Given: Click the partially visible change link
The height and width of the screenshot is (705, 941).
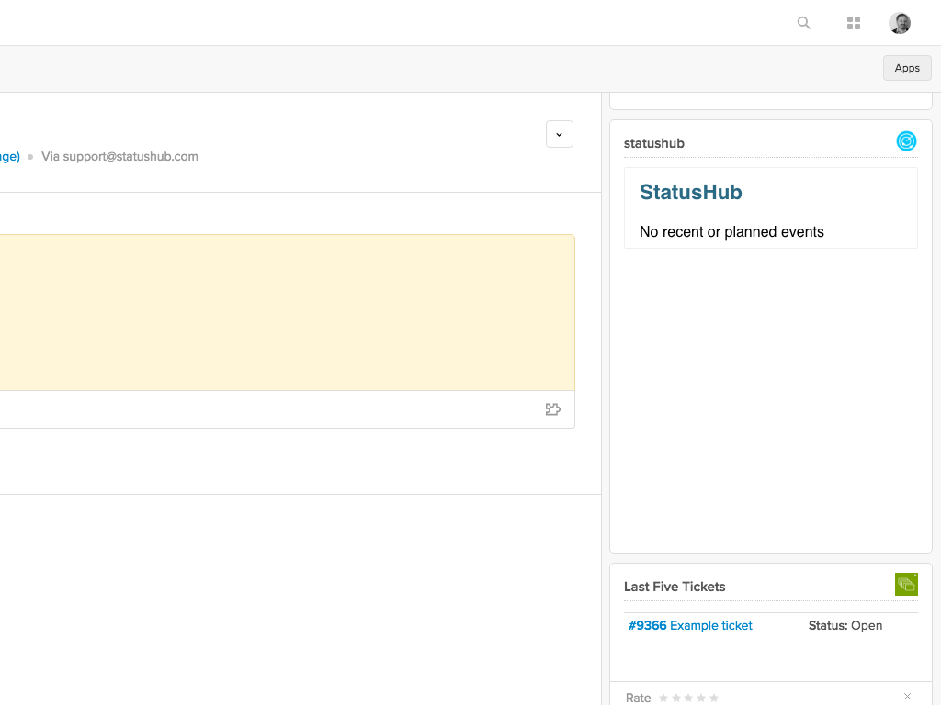Looking at the screenshot, I should point(9,156).
